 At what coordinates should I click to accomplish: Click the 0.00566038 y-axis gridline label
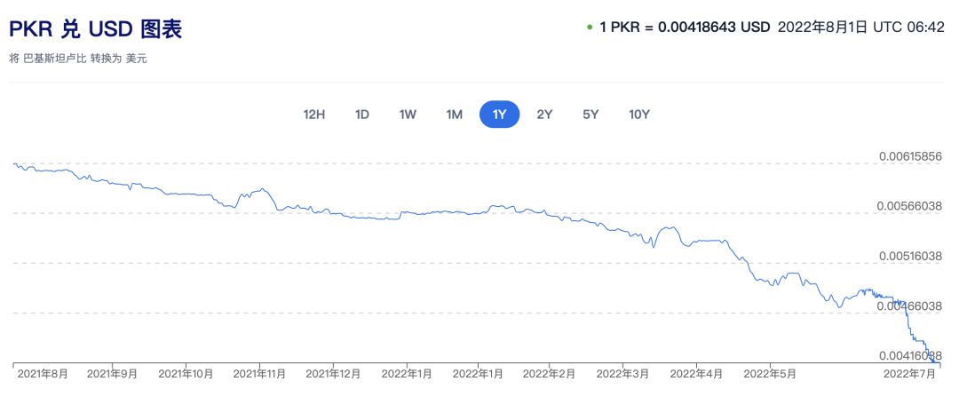[910, 206]
